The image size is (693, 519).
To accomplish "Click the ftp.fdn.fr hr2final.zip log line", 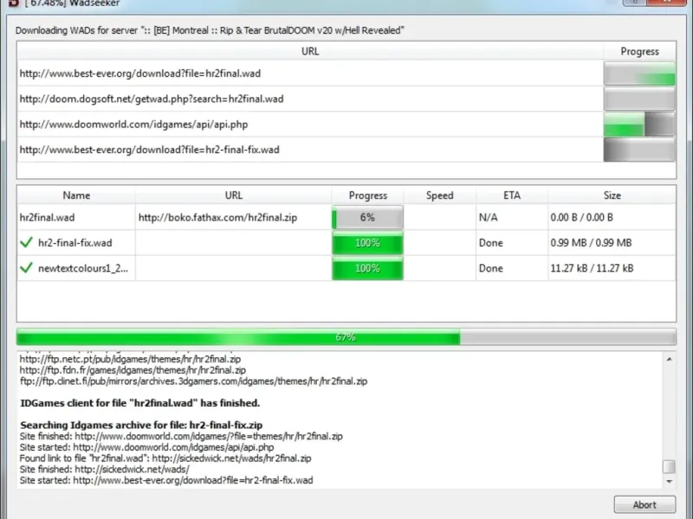I will [133, 370].
